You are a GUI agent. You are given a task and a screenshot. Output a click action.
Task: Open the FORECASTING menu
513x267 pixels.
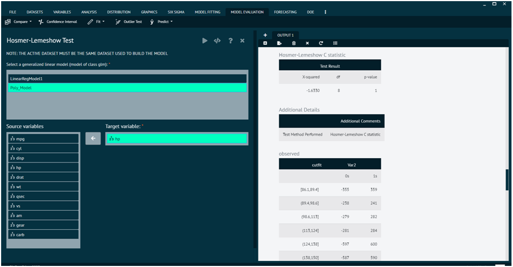[x=285, y=12]
